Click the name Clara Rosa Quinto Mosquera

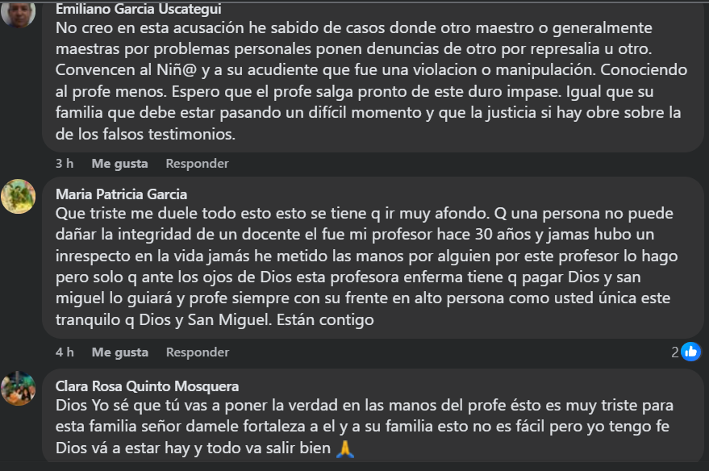(147, 386)
